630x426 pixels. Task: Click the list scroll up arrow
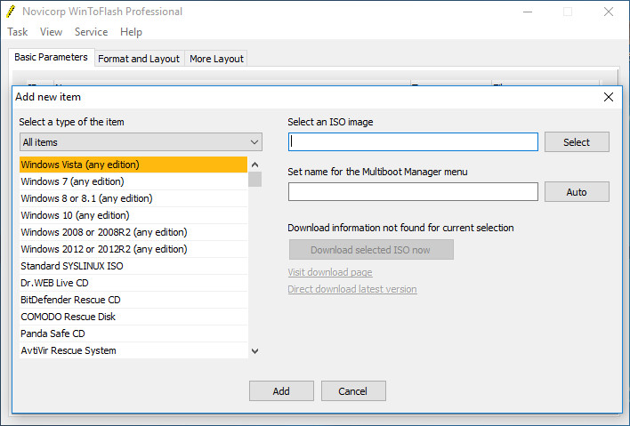click(254, 165)
